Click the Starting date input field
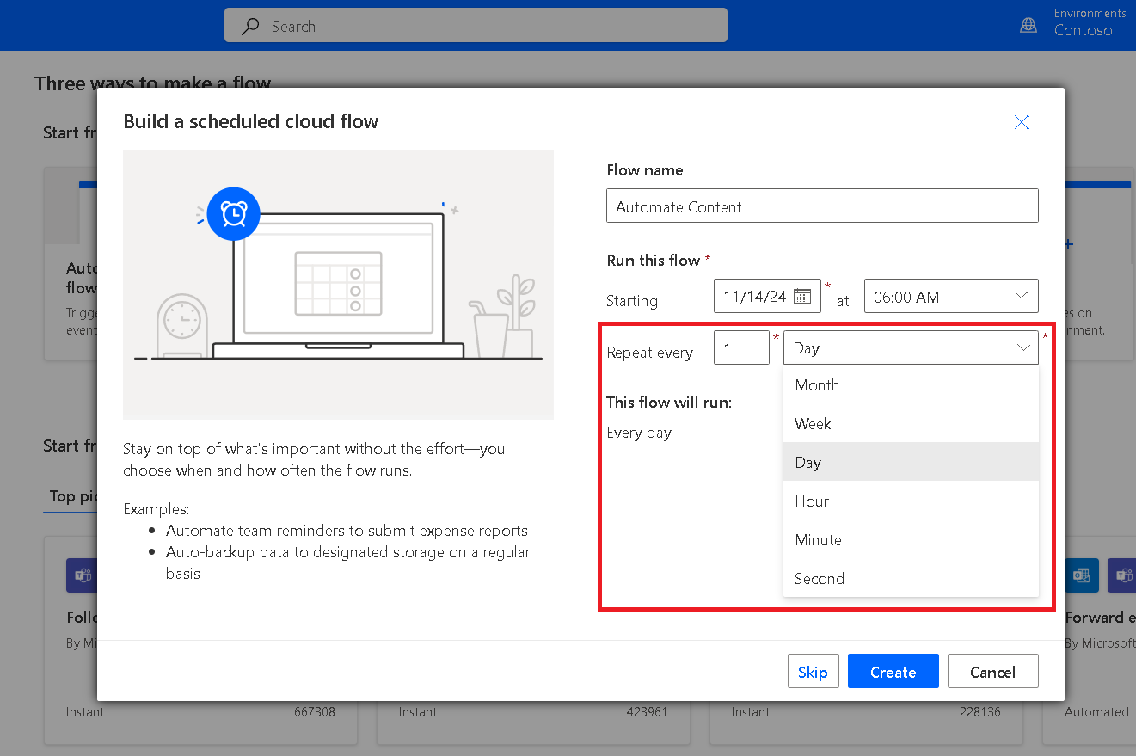 pos(754,297)
